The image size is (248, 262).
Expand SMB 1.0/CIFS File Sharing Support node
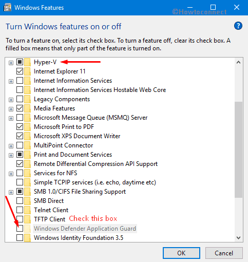11,192
